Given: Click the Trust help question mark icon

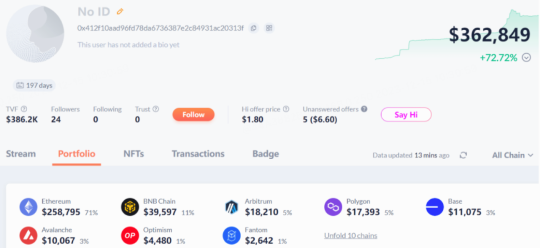Looking at the screenshot, I should click(156, 109).
